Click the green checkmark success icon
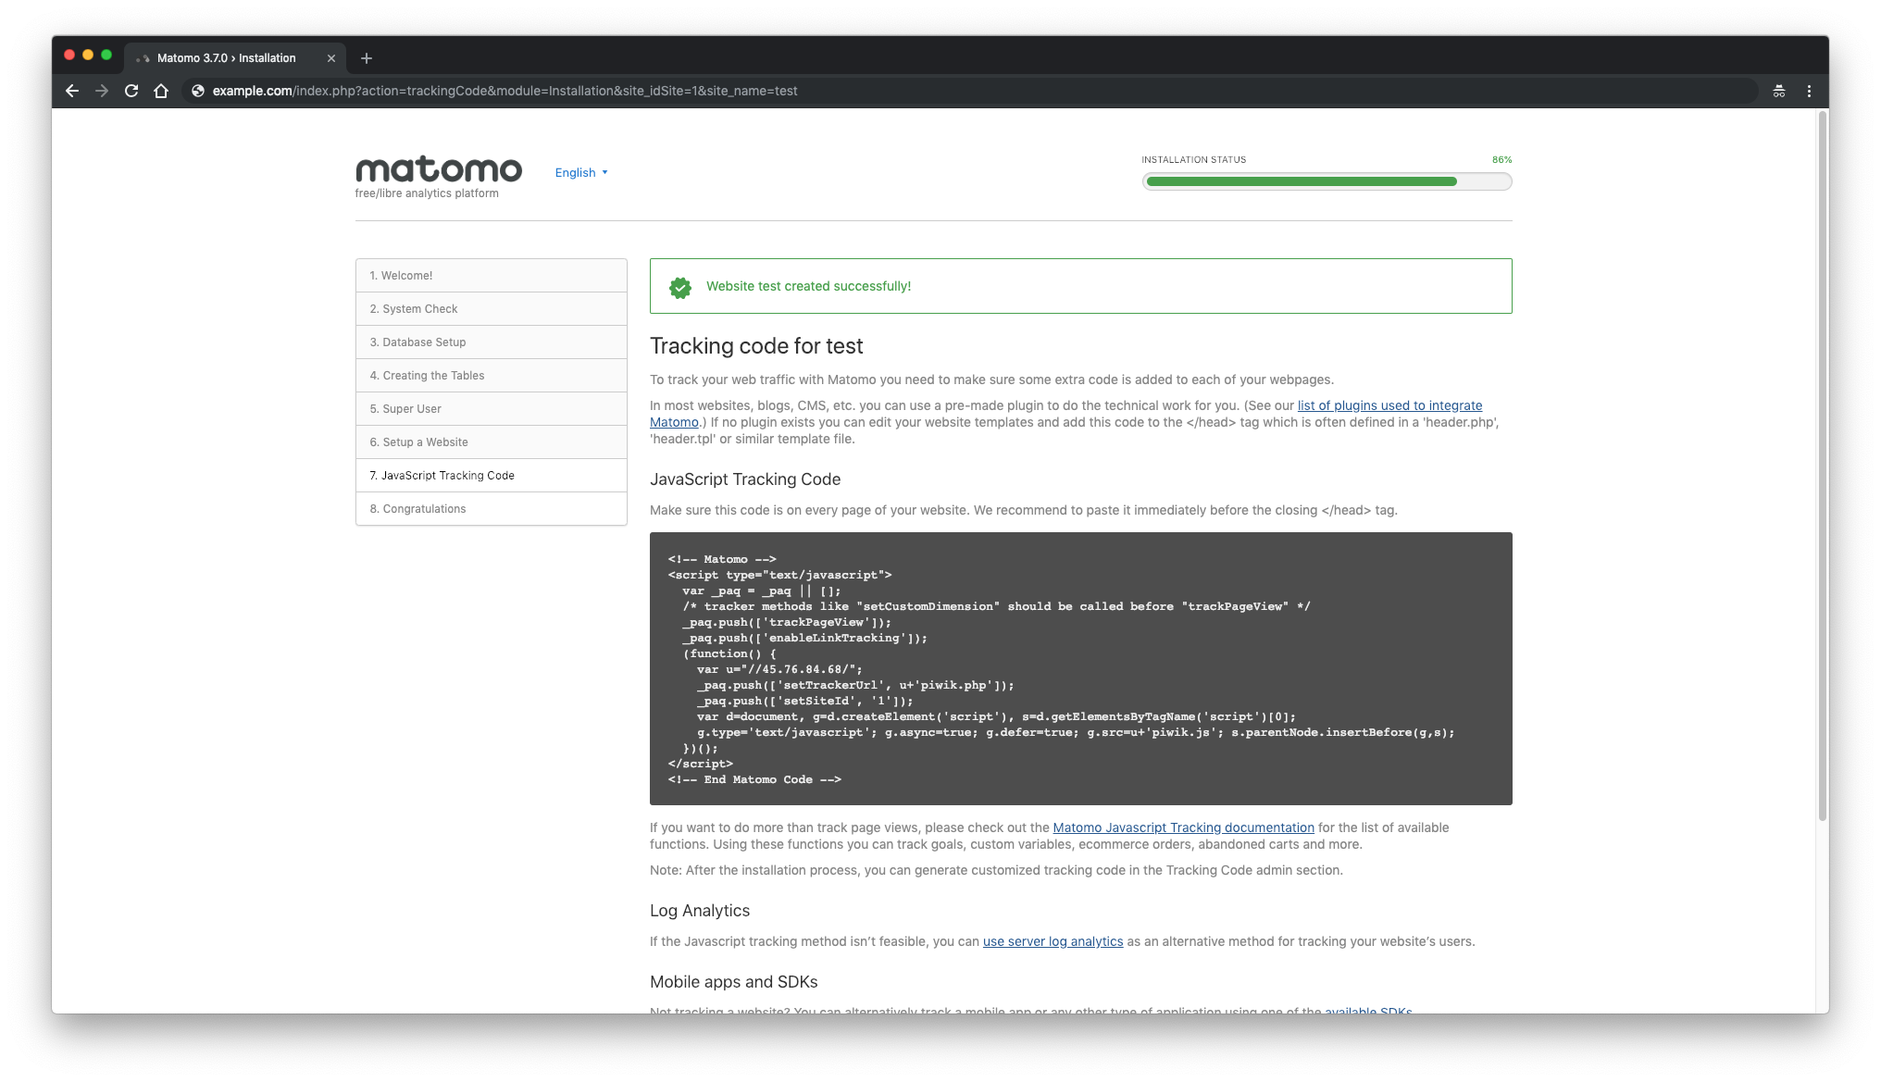This screenshot has width=1881, height=1082. [x=680, y=285]
